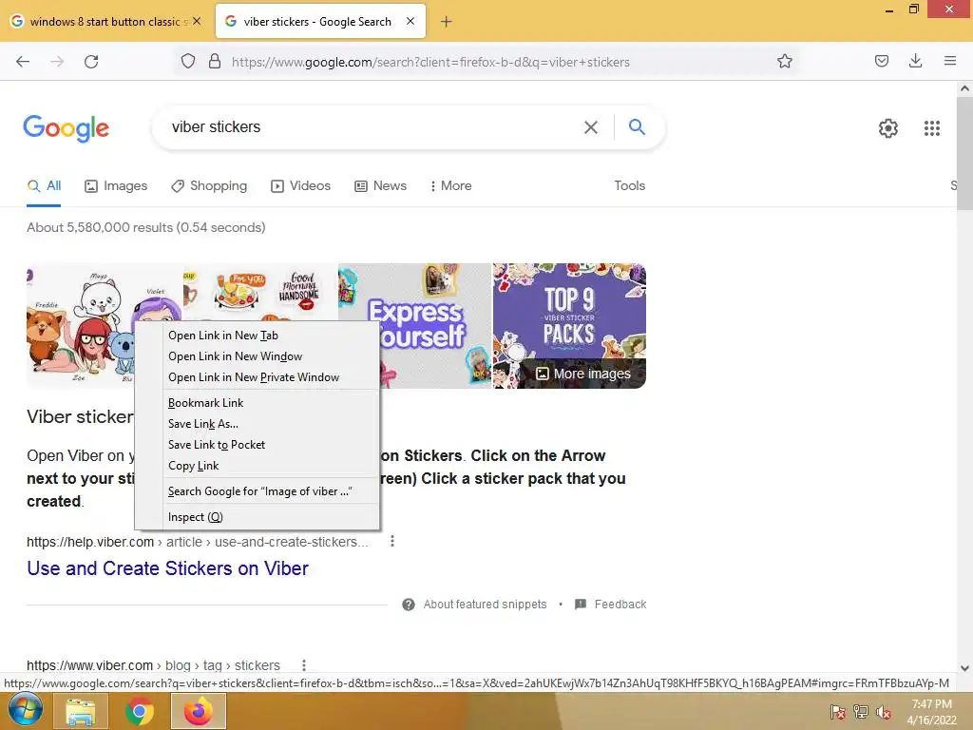This screenshot has height=730, width=973.
Task: Choose 'Inspect (Q)' from context menu
Action: [258, 517]
